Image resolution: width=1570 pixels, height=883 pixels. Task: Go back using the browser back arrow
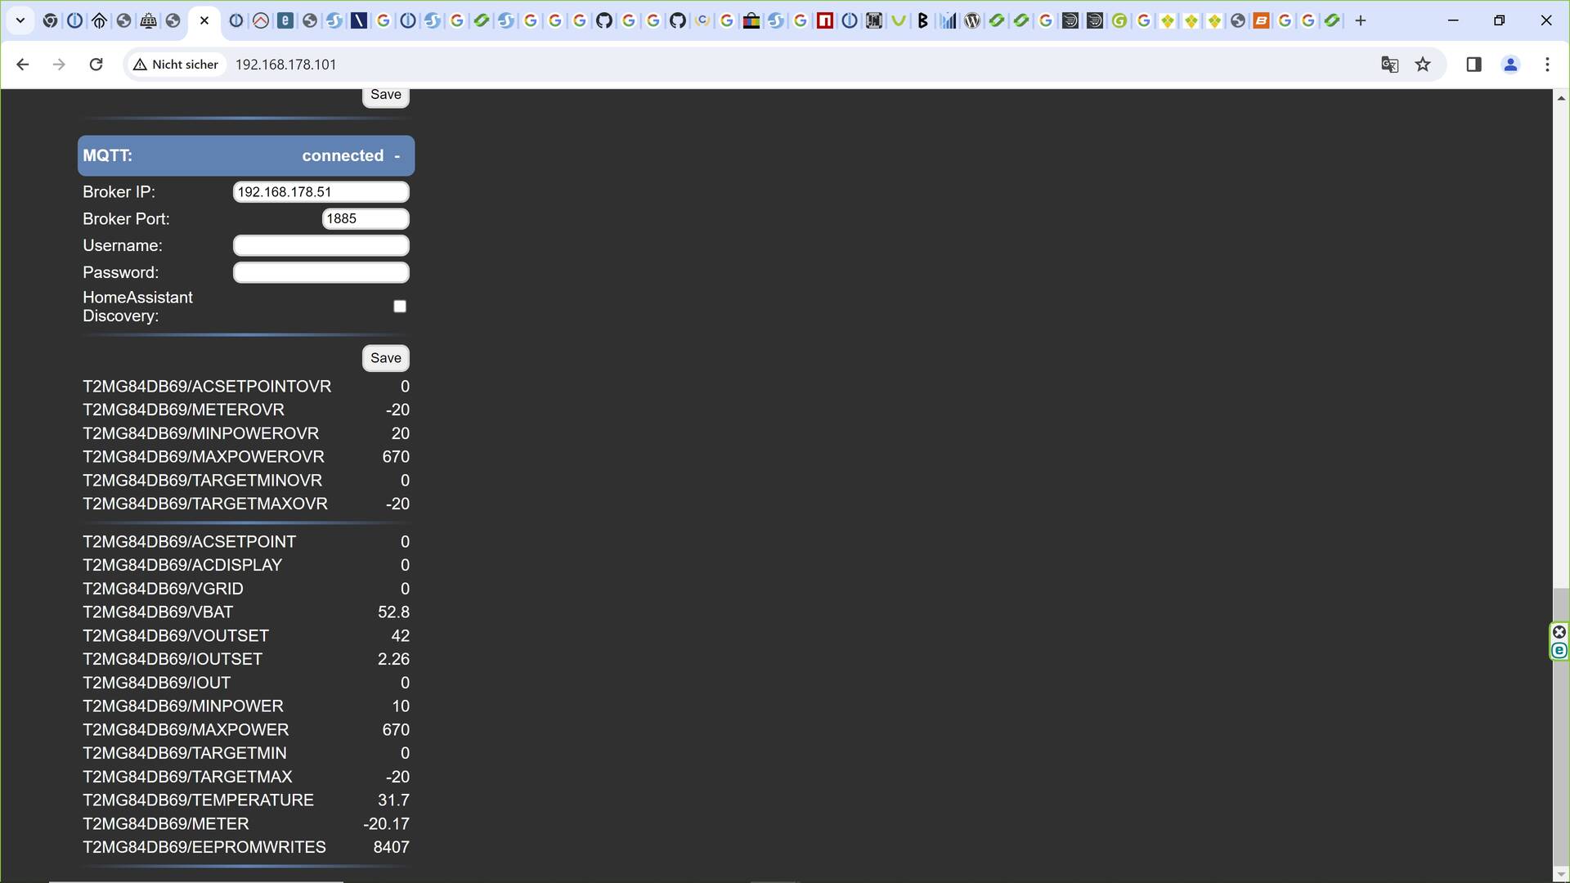23,65
